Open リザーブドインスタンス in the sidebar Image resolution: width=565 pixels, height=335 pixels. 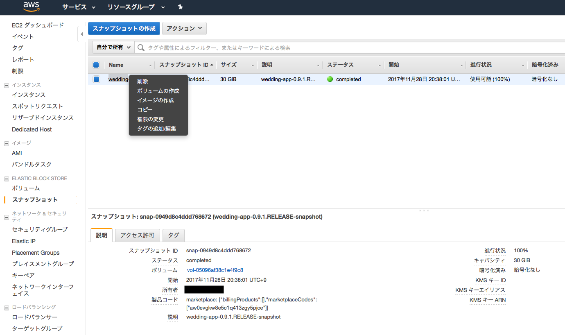[43, 118]
